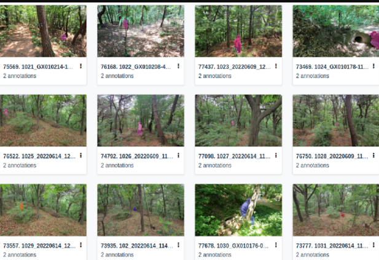Viewport: 379px width, 260px height.
Task: Open three-dot menu for image 77098
Action: 276,156
